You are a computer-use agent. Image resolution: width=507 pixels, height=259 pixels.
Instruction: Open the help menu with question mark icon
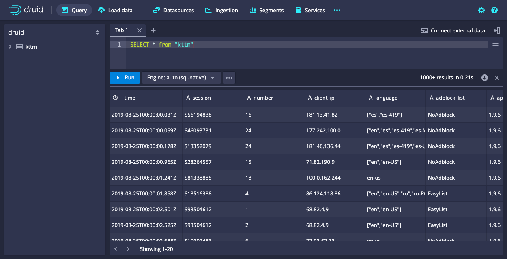tap(494, 10)
